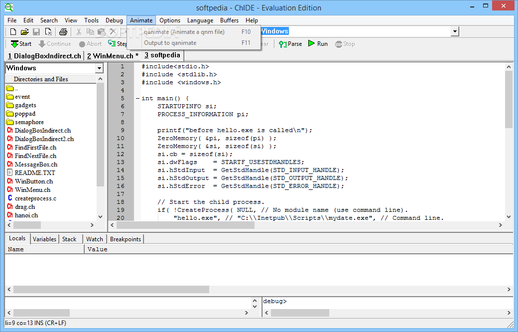This screenshot has width=518, height=332.
Task: Open the top toolbar combo box arrow
Action: (x=455, y=31)
